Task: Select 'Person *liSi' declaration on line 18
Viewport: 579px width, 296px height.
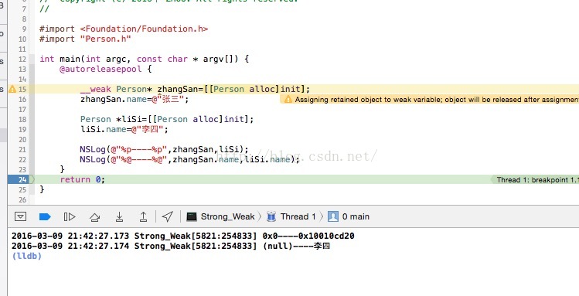Action: point(167,119)
